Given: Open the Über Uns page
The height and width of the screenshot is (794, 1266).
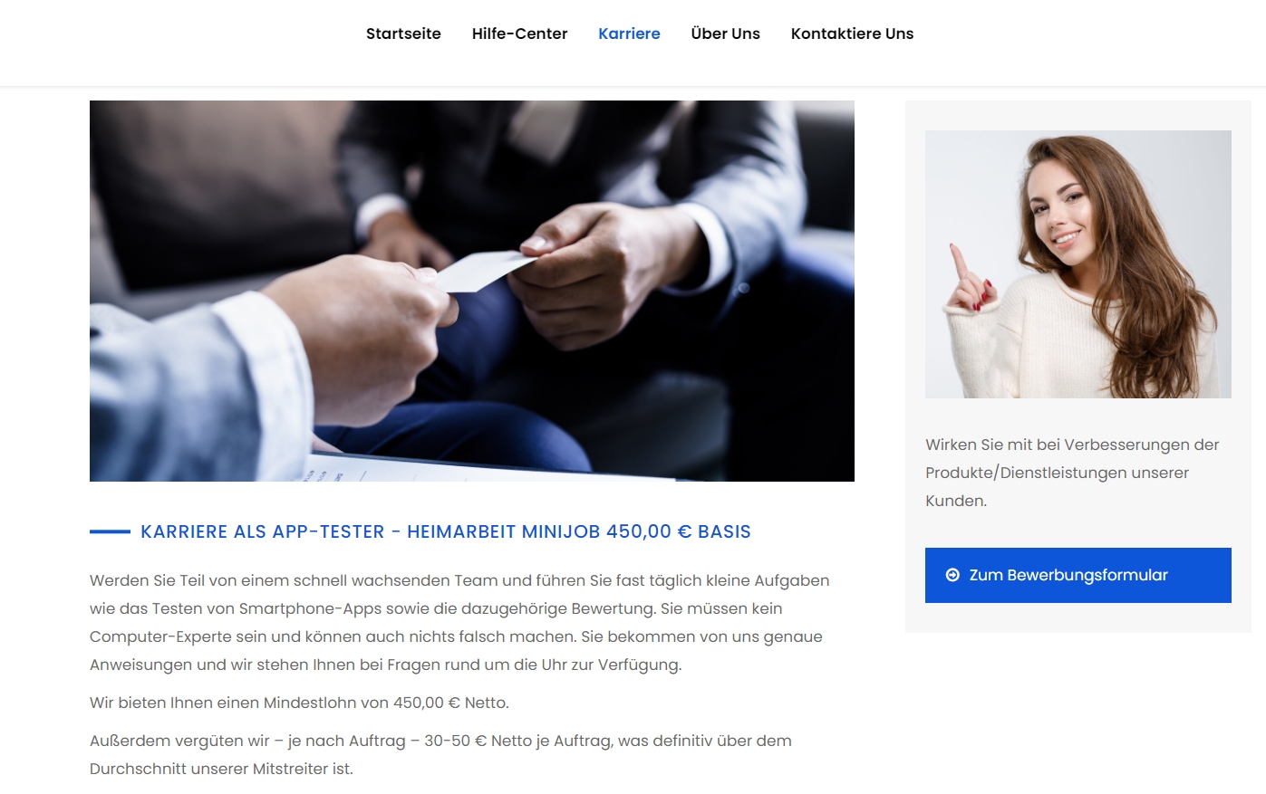Looking at the screenshot, I should [725, 33].
